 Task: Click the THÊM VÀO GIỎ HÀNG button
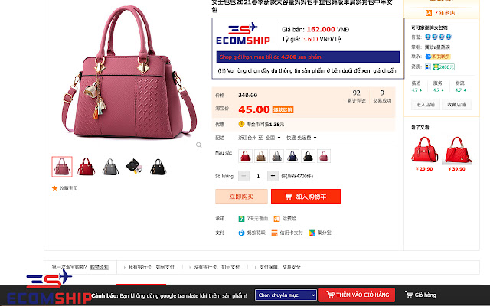[357, 295]
